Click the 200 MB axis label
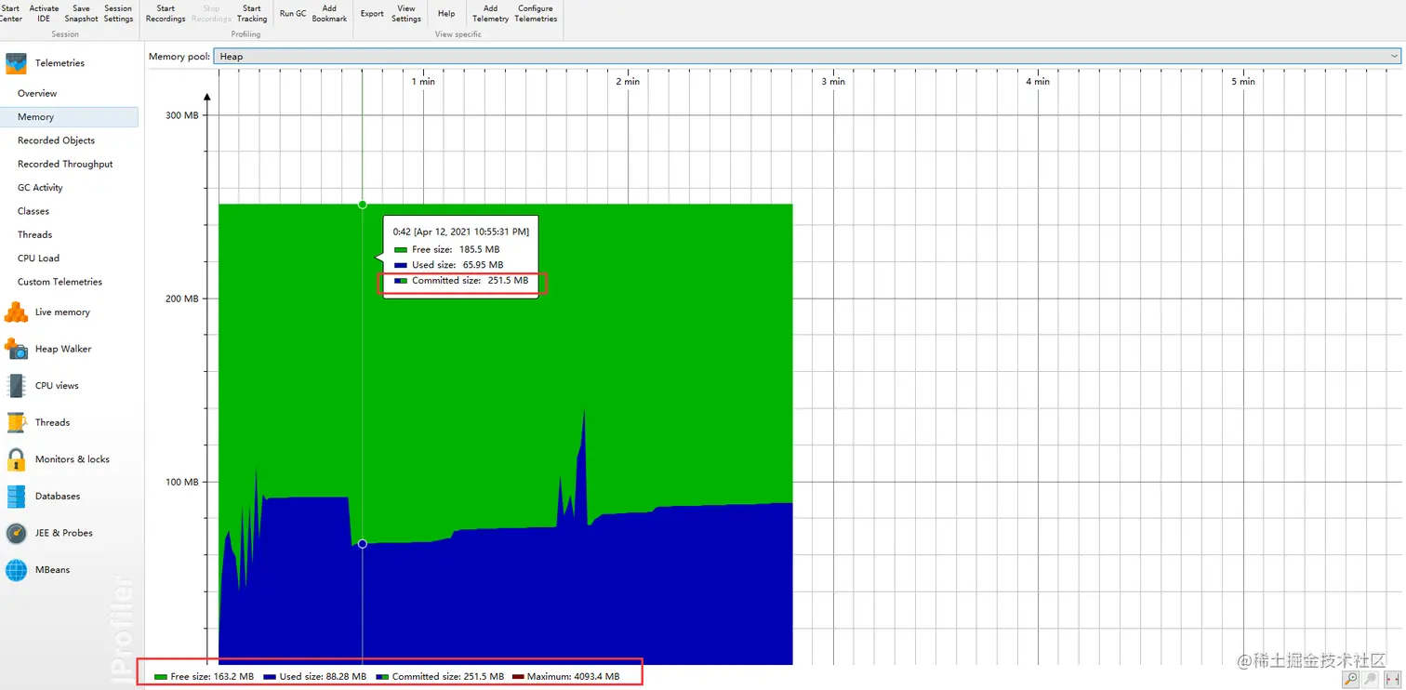Viewport: 1406px width, 690px height. coord(180,299)
